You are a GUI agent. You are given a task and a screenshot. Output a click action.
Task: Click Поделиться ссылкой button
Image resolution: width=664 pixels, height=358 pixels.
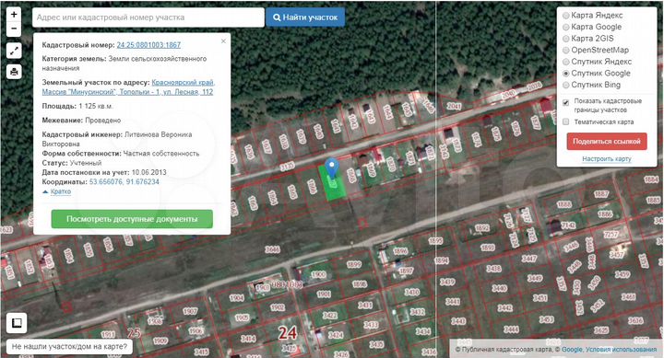click(607, 141)
